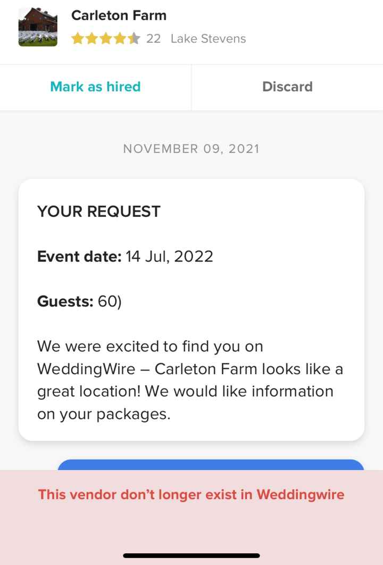The image size is (383, 565).
Task: View the 22 reviews count
Action: point(153,39)
